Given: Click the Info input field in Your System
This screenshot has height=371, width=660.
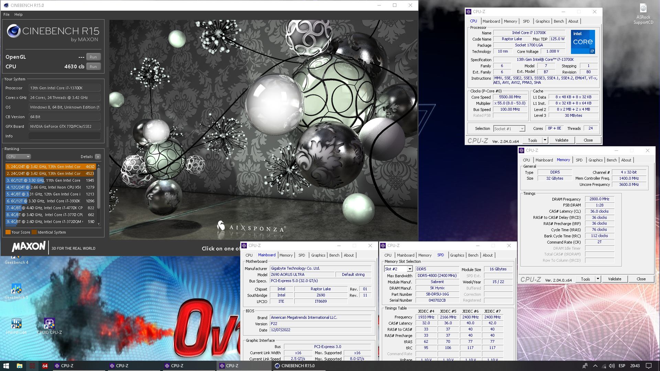Looking at the screenshot, I should point(65,136).
